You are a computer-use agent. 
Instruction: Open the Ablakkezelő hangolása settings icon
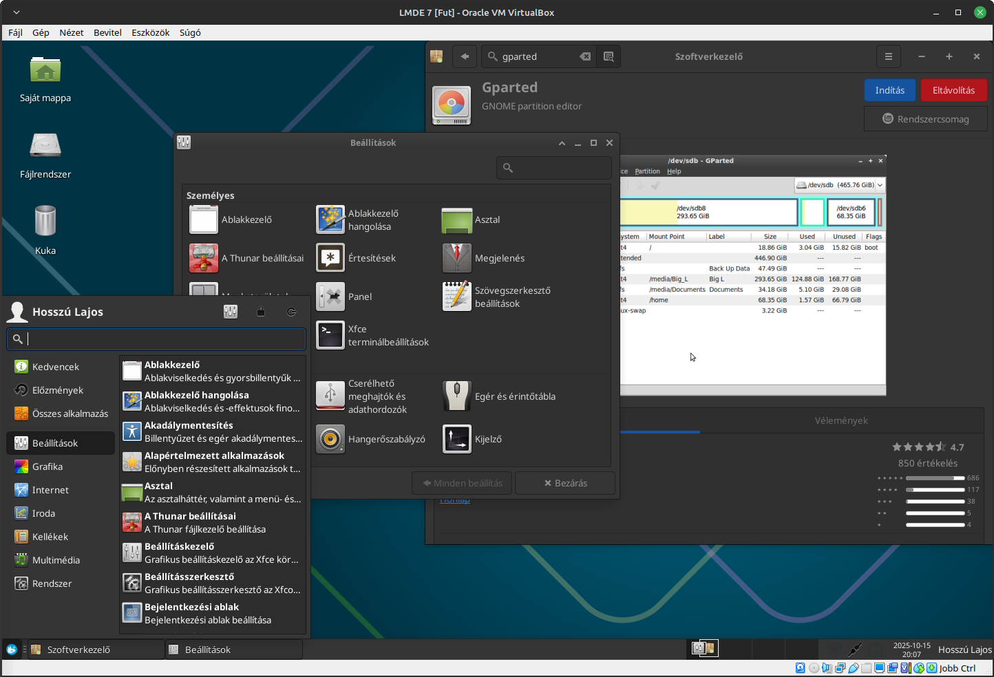pos(330,219)
